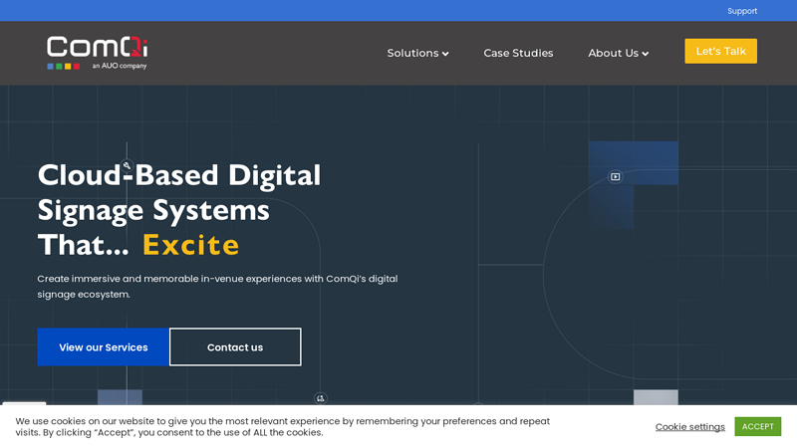Click the video play icon in hero graphic
The width and height of the screenshot is (797, 448).
coord(615,177)
